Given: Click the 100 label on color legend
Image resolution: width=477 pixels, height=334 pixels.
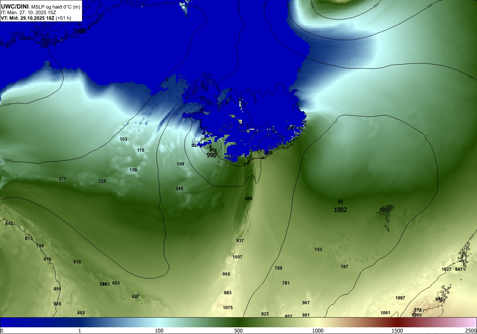Looking at the screenshot, I should pyautogui.click(x=159, y=331).
